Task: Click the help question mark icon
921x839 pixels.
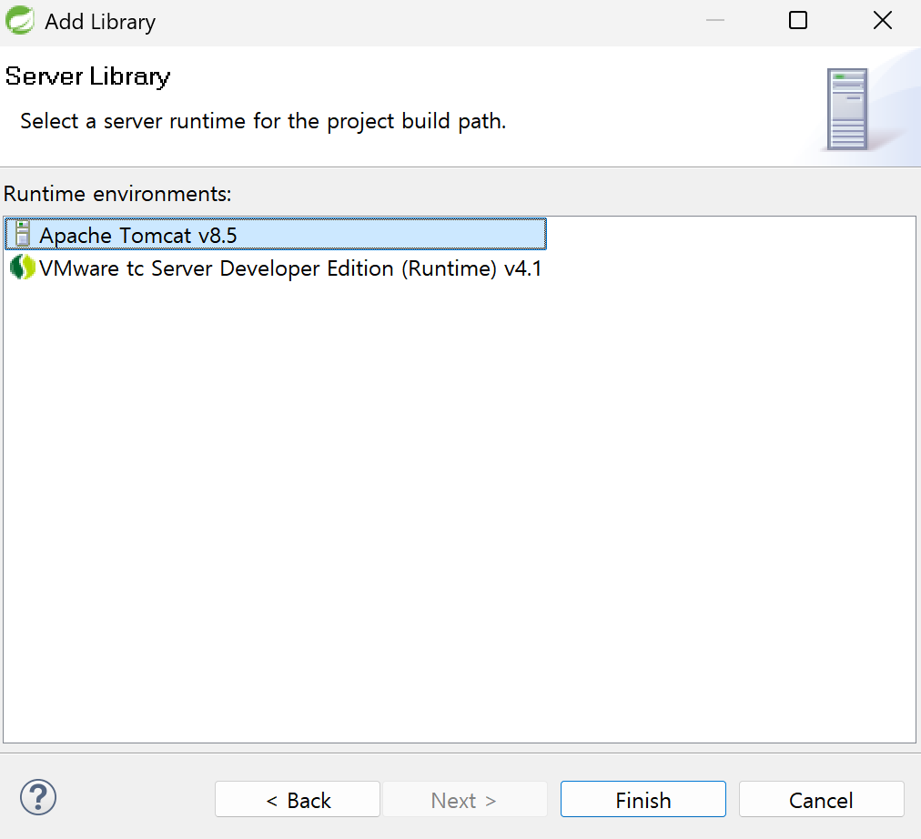Action: (x=38, y=798)
